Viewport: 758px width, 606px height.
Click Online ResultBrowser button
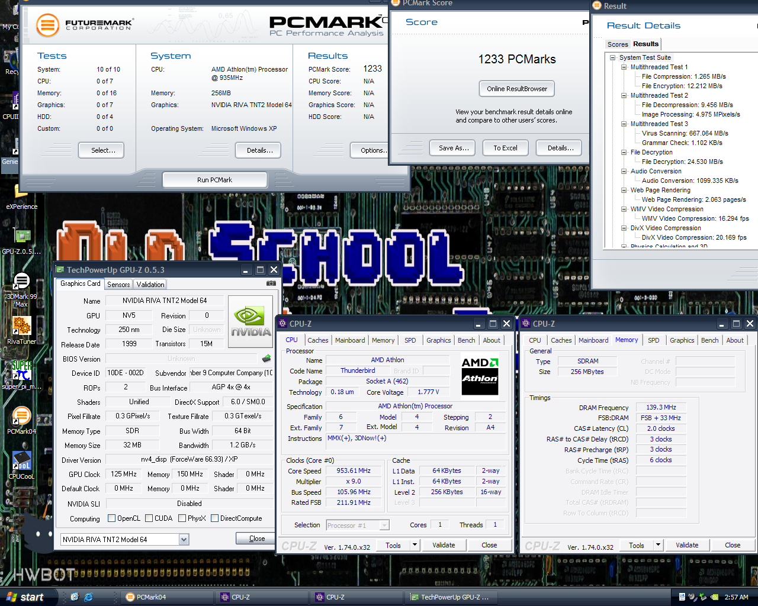(517, 89)
